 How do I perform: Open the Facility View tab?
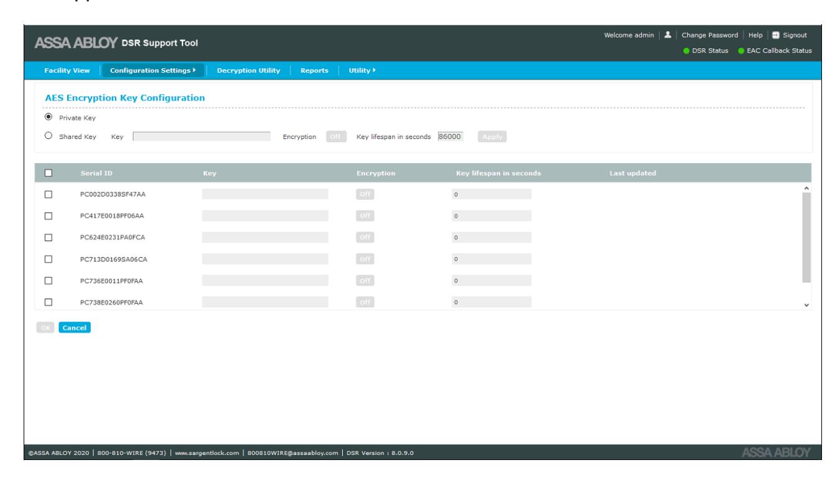pyautogui.click(x=67, y=71)
